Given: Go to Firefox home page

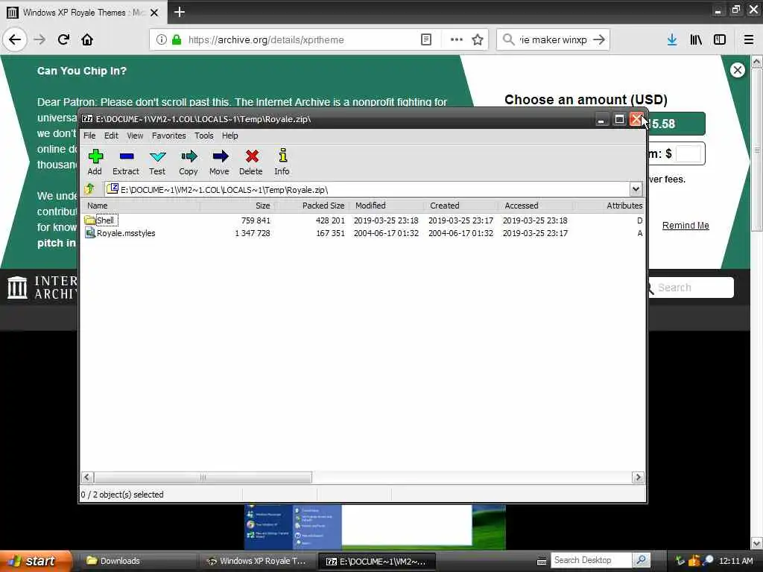Looking at the screenshot, I should 87,40.
